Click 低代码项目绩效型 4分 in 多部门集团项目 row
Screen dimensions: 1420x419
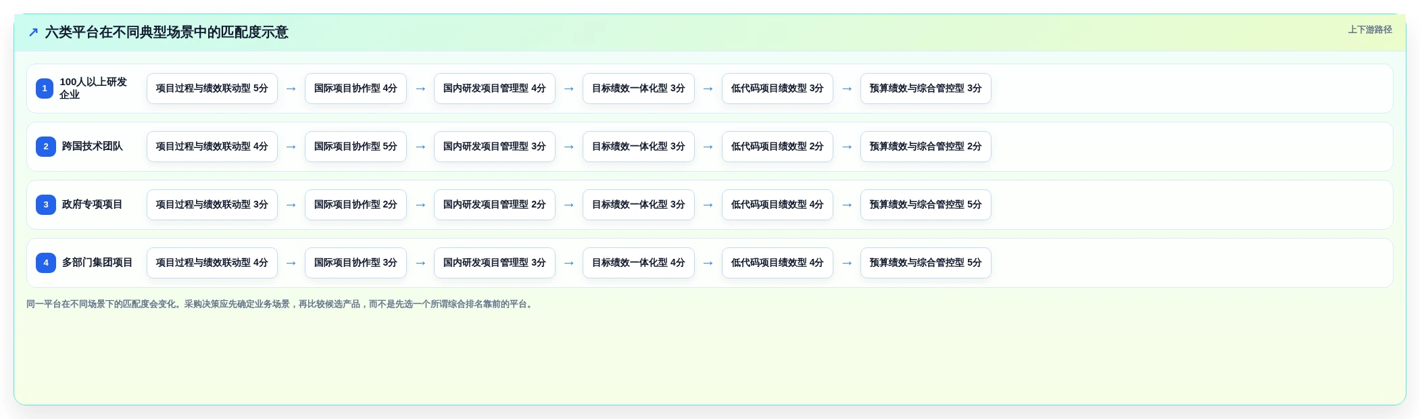[777, 263]
